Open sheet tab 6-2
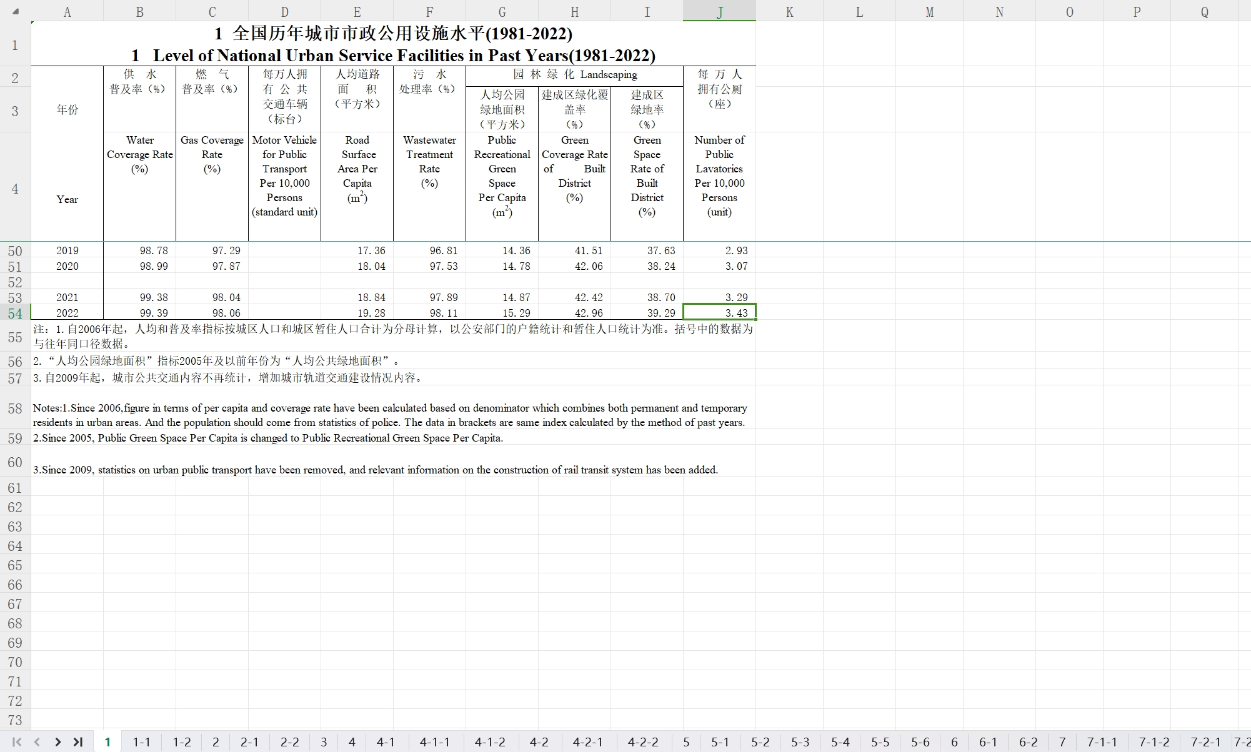This screenshot has width=1251, height=752. [x=1028, y=742]
